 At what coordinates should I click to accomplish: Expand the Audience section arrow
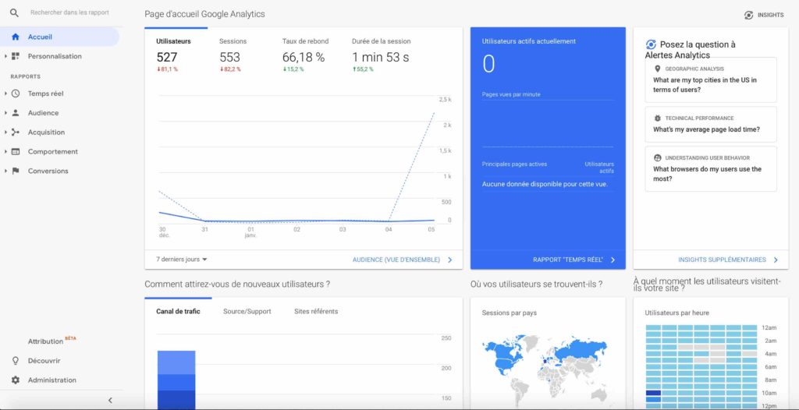[5, 113]
